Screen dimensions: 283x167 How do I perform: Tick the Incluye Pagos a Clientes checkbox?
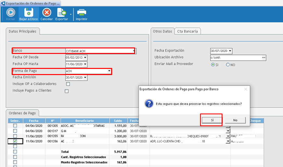(x=67, y=91)
